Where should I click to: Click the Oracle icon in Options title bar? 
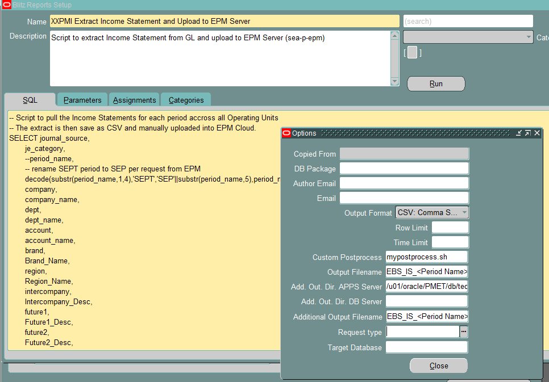[x=286, y=133]
